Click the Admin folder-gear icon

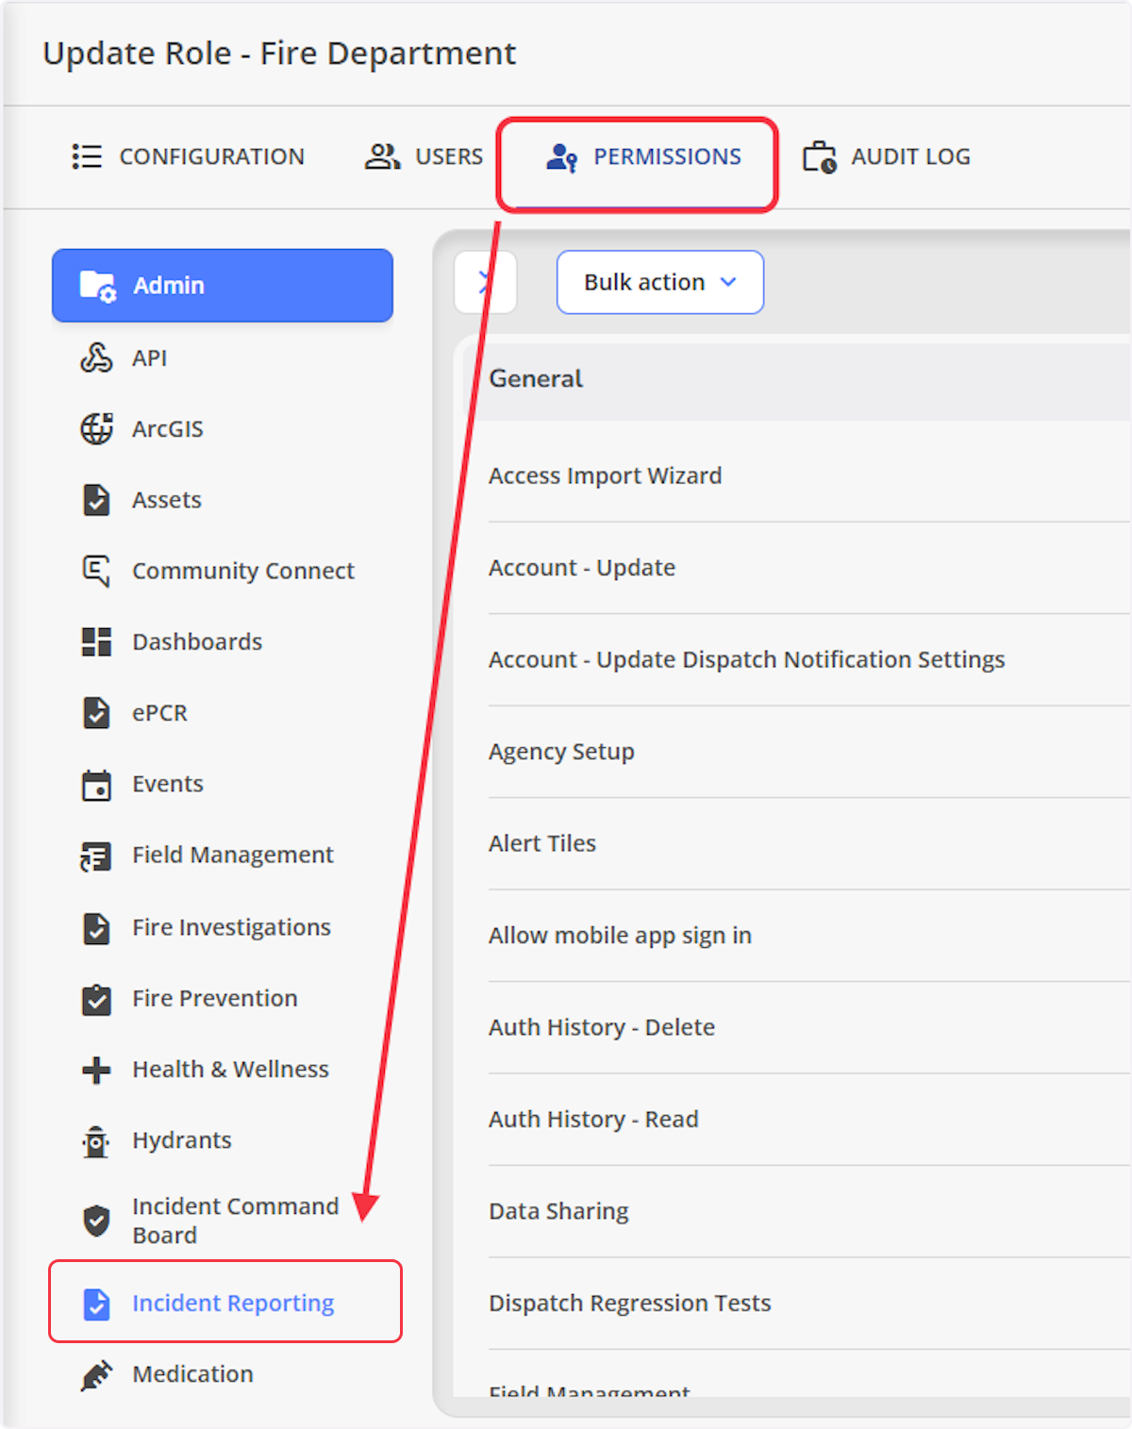[x=97, y=286]
